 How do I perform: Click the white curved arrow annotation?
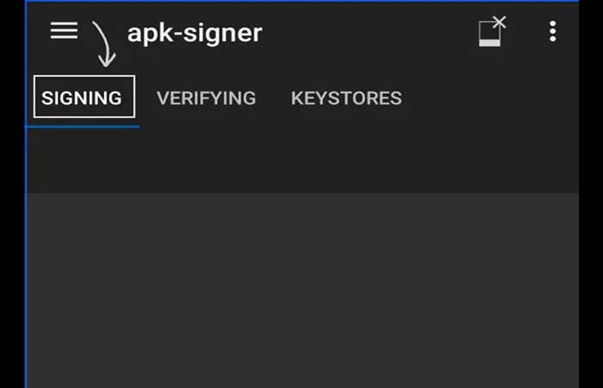pos(103,43)
